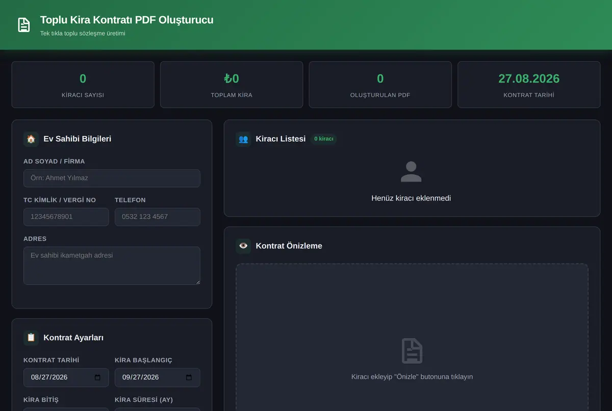Focus the Ad Soyad / Firma input
The height and width of the screenshot is (411, 612).
112,178
